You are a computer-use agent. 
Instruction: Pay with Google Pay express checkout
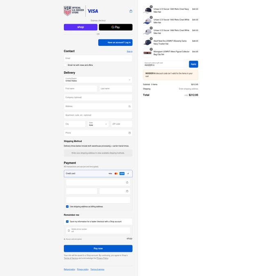pos(115,27)
